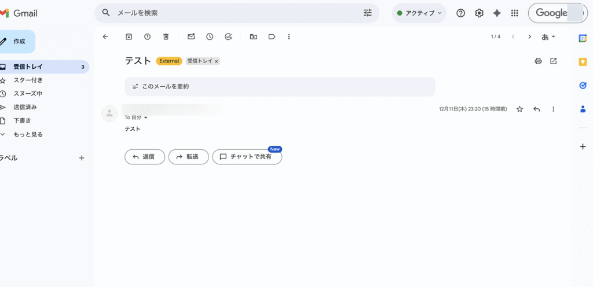Compose new mail with 作成
The height and width of the screenshot is (287, 593).
(17, 42)
